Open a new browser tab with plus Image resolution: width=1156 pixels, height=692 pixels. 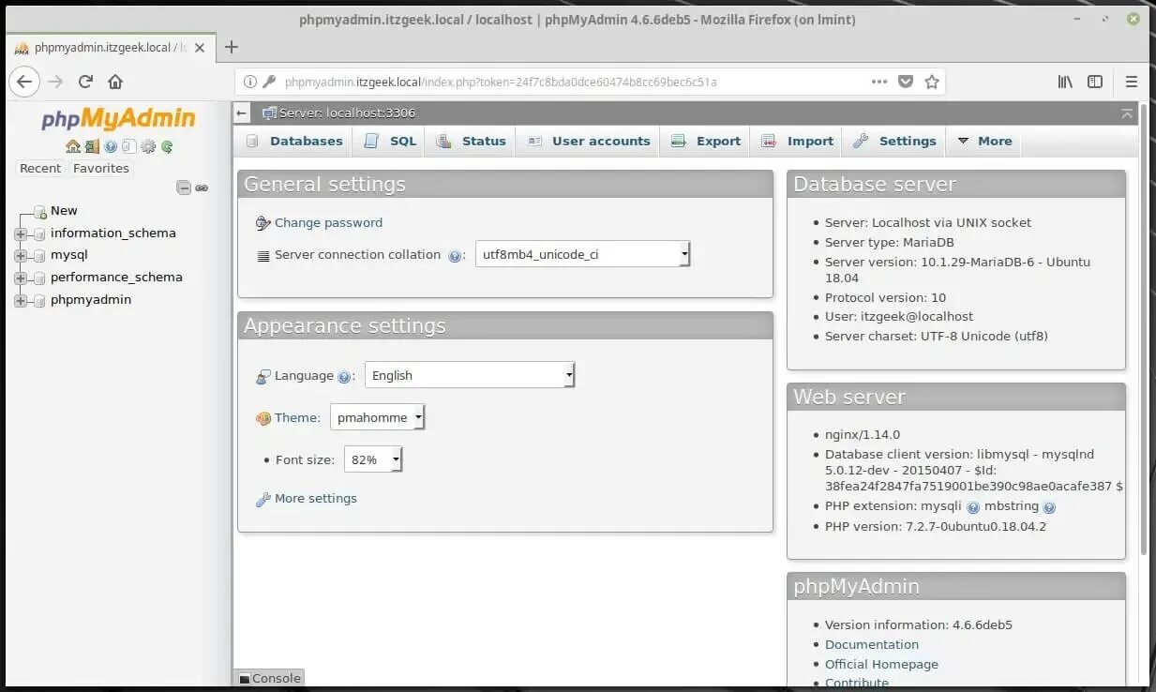[x=232, y=47]
